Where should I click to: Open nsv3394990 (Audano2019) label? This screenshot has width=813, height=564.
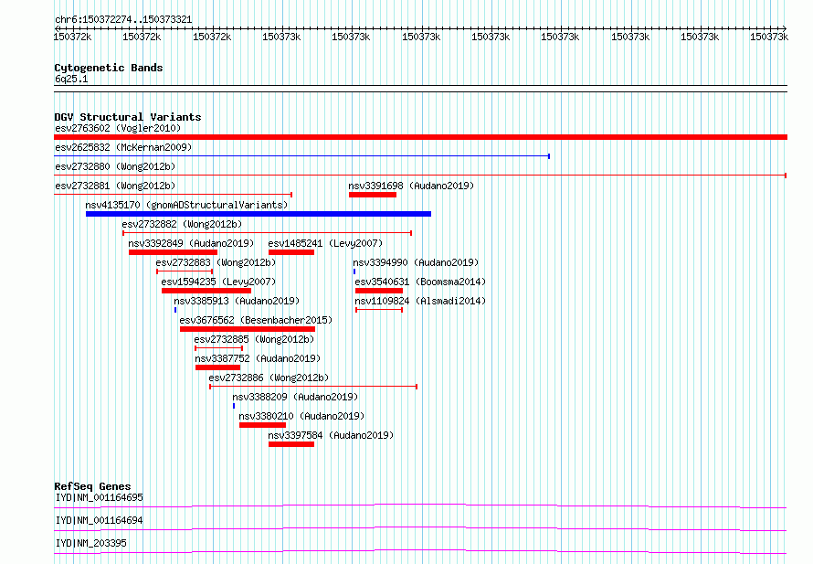(x=416, y=262)
